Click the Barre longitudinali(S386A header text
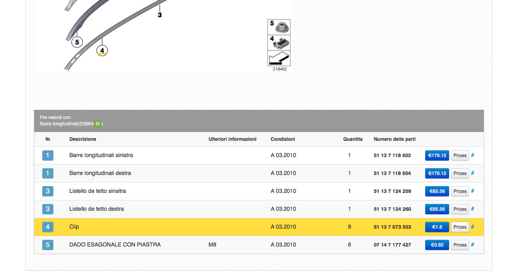 [x=67, y=124]
